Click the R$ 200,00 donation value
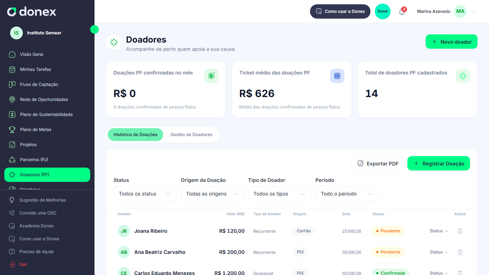The height and width of the screenshot is (275, 489). tap(232, 252)
